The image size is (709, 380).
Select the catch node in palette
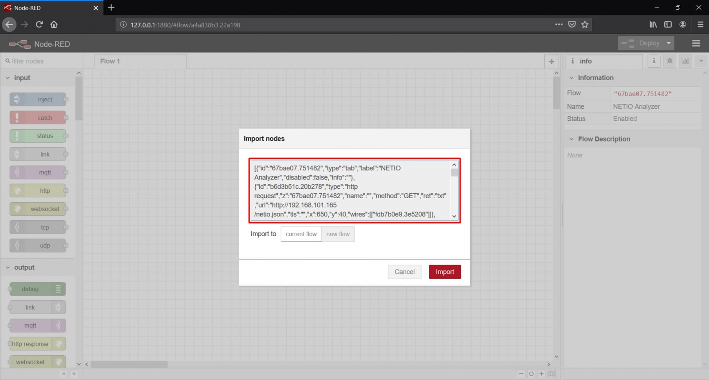point(38,118)
